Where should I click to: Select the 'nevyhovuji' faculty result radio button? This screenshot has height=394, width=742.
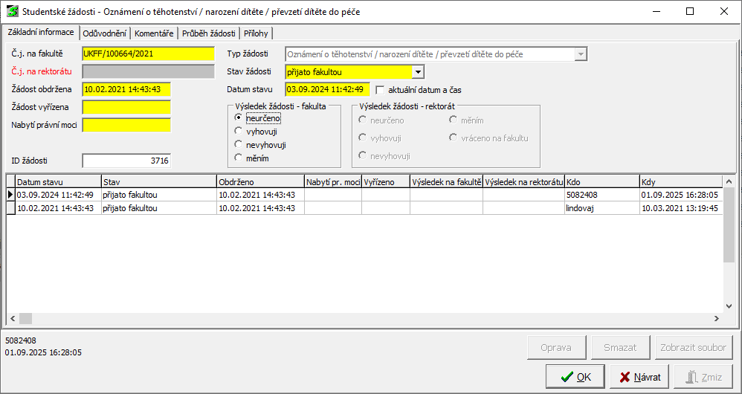[239, 145]
